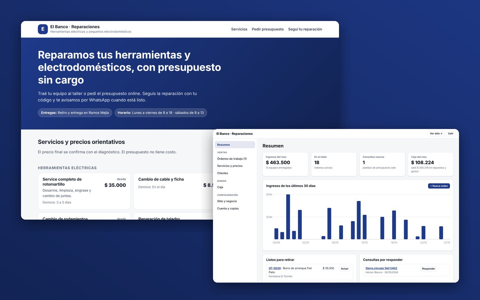Click the Consultas nuevas card
Viewport: 480px width, 300px height.
[x=382, y=164]
